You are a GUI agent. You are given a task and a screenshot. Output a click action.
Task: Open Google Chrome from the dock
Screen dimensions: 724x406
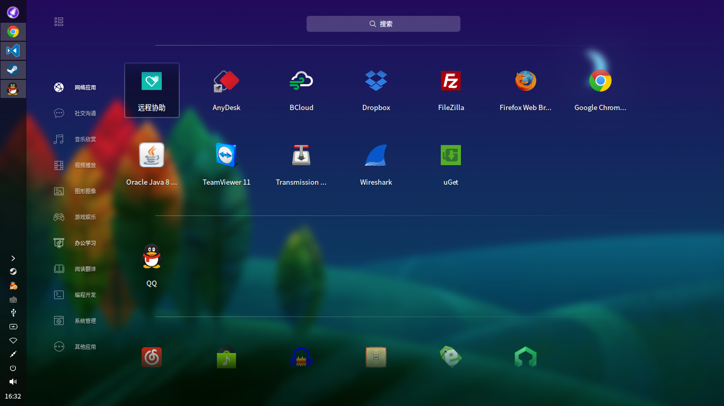13,32
